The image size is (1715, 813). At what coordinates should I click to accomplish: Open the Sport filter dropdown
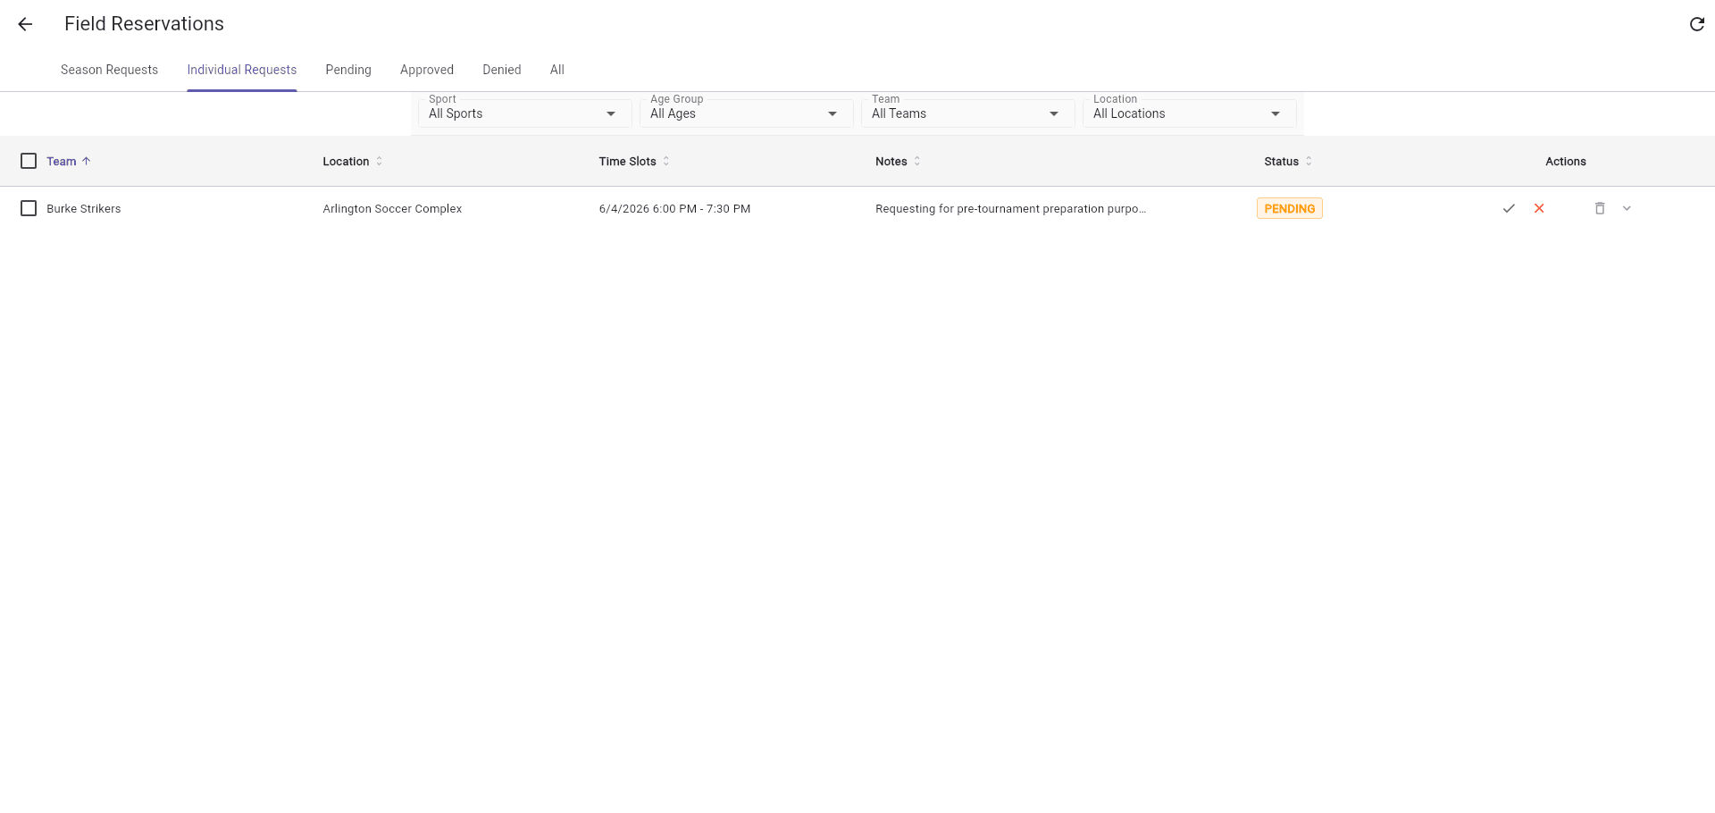point(524,113)
